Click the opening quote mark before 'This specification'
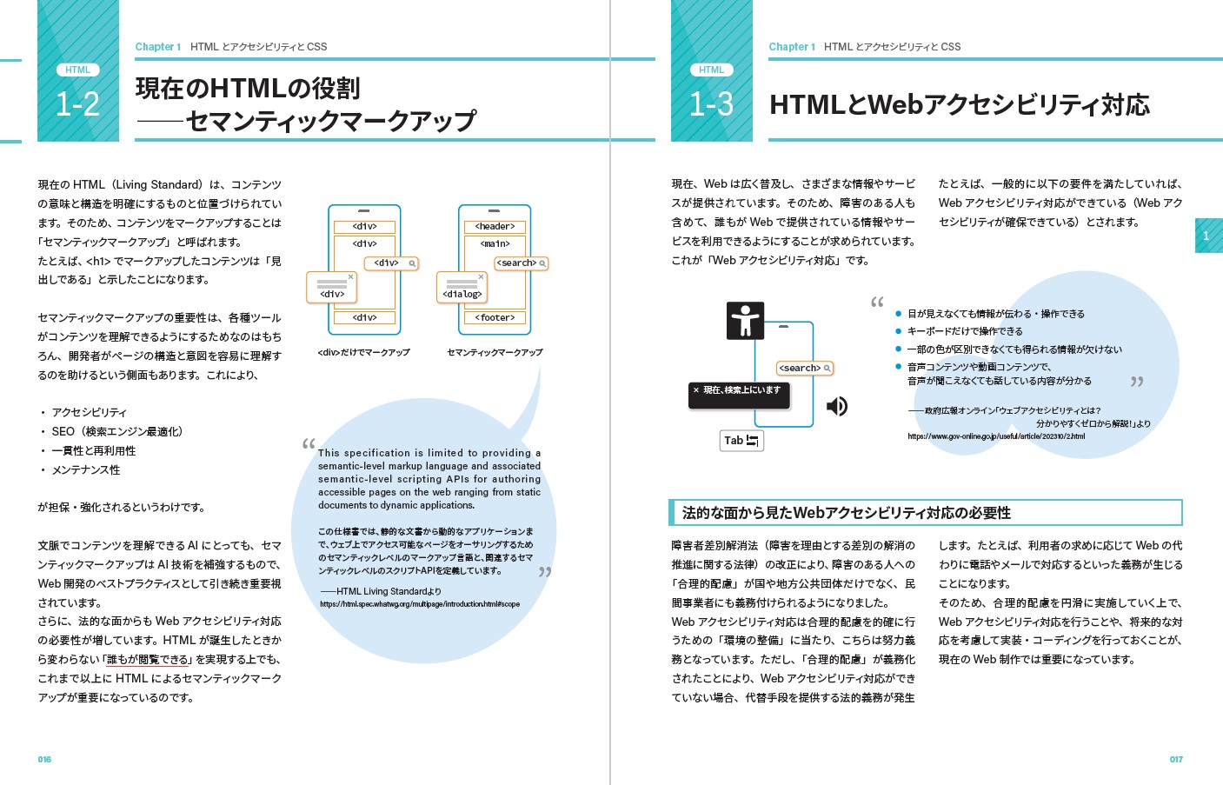This screenshot has width=1223, height=785. pos(309,444)
